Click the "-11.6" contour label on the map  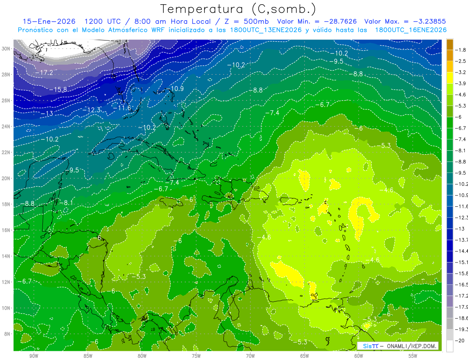(122, 108)
